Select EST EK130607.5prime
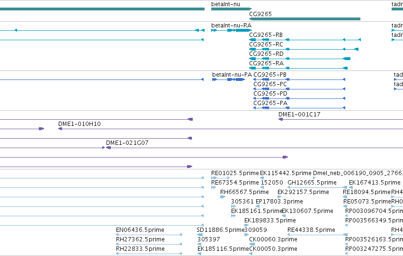Image resolution: width=403 pixels, height=256 pixels. 308,212
